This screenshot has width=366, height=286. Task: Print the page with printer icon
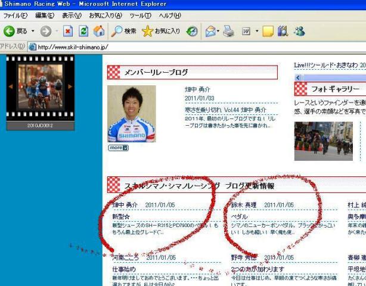point(228,31)
